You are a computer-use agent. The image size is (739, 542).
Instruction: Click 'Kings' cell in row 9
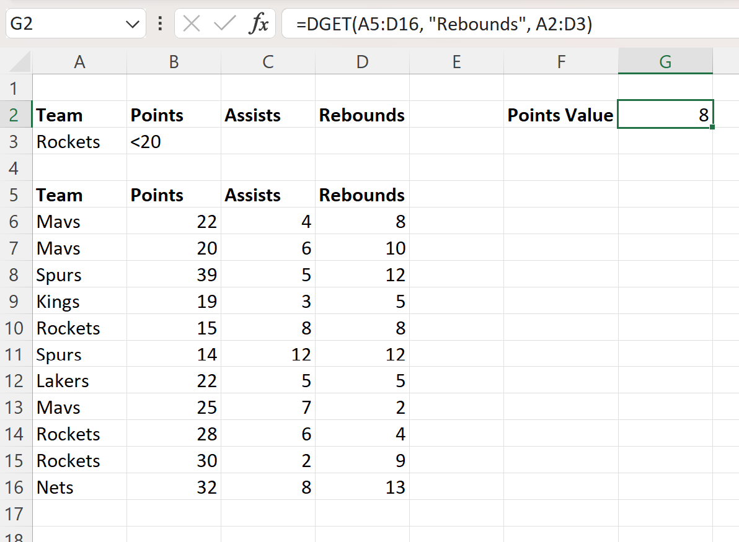(x=79, y=302)
